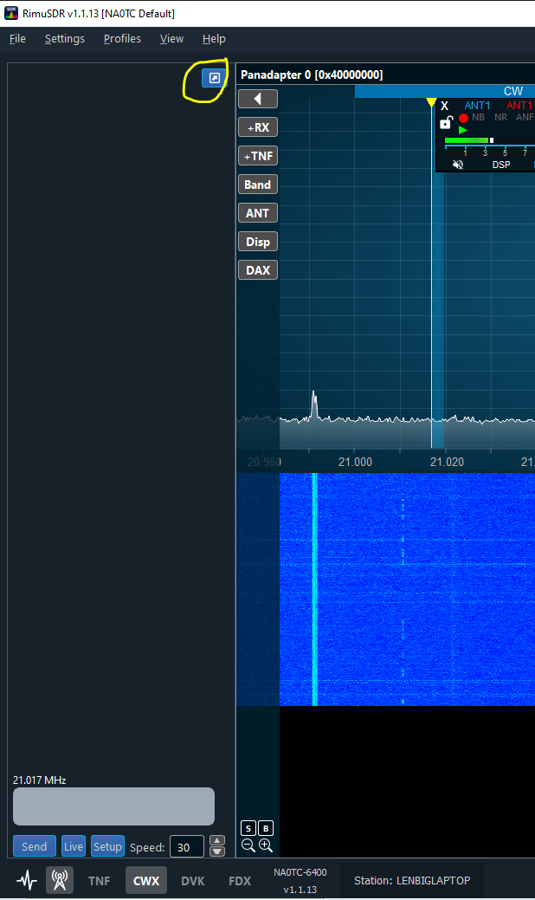Screen dimensions: 535x900
Task: Click the B zoom-to-band icon
Action: pyautogui.click(x=266, y=828)
